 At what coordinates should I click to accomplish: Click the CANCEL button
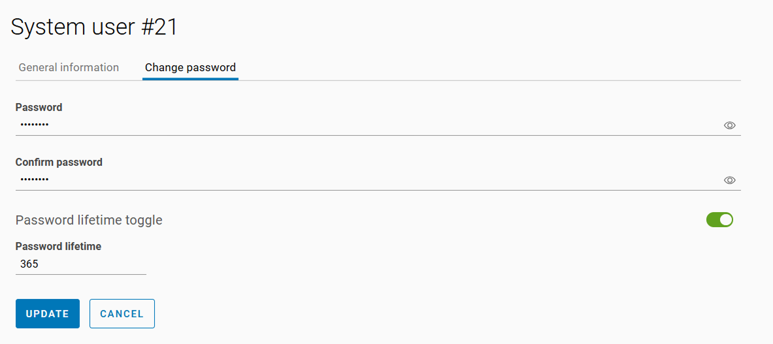click(122, 313)
